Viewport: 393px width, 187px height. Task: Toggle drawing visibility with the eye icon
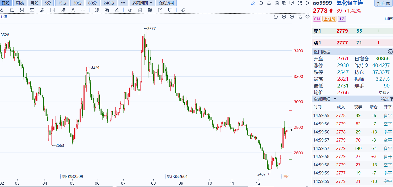130,10
